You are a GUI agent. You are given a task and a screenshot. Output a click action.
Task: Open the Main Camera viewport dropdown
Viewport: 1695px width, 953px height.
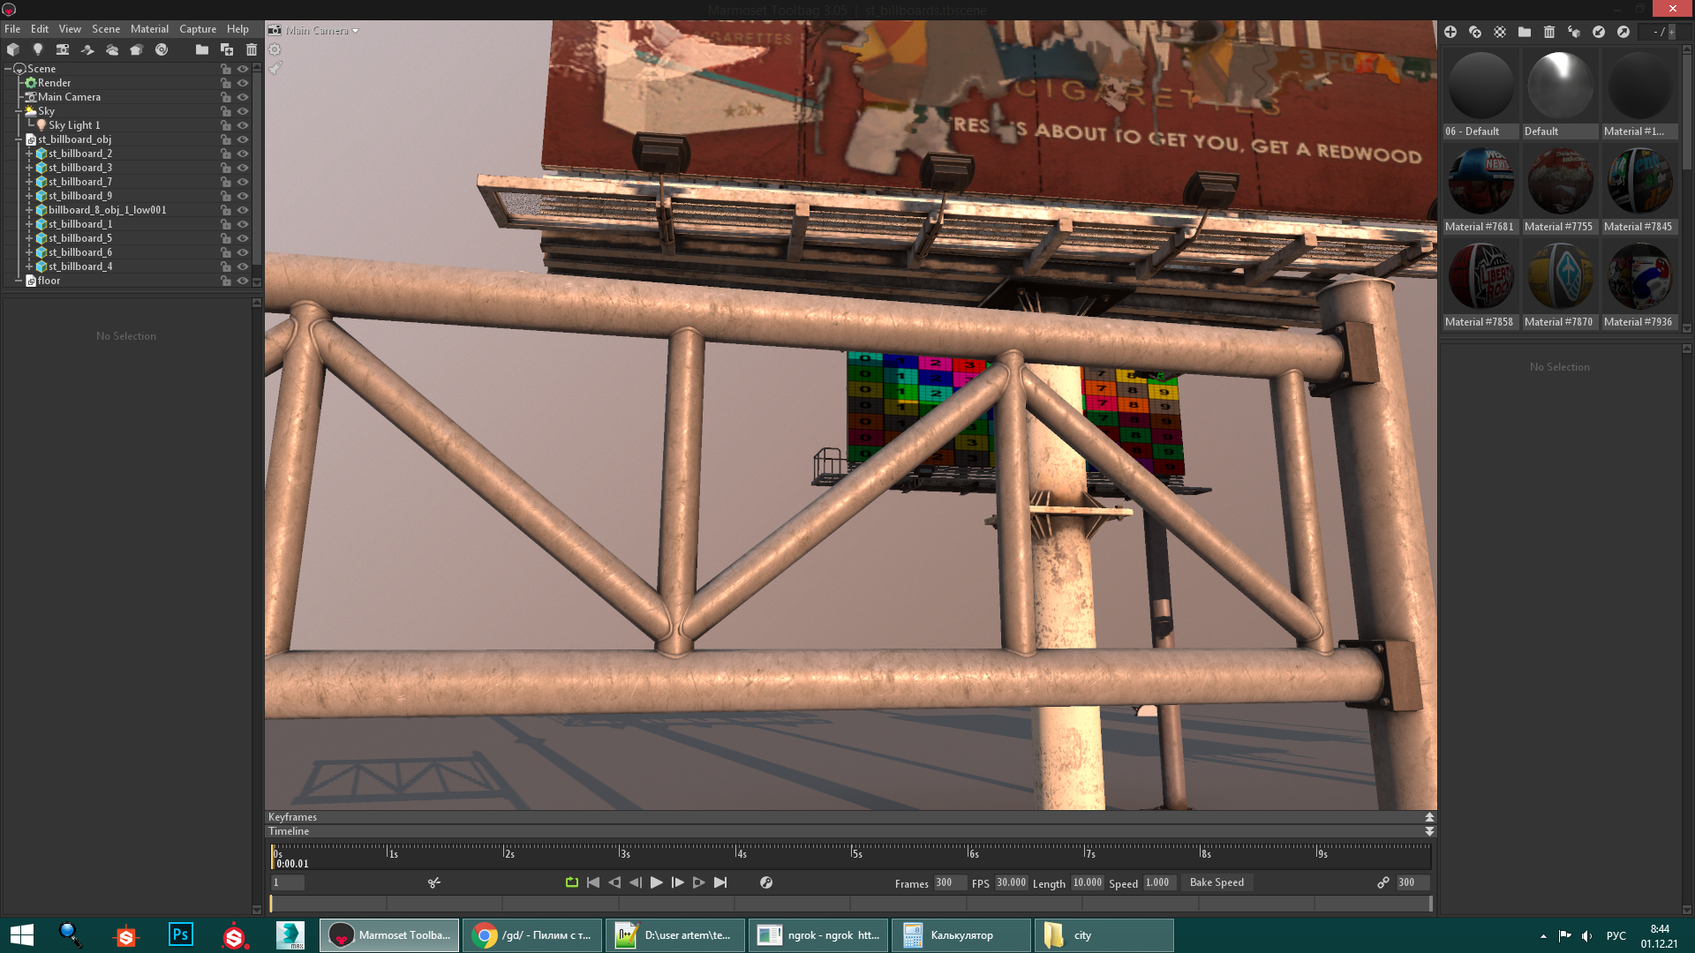click(356, 31)
